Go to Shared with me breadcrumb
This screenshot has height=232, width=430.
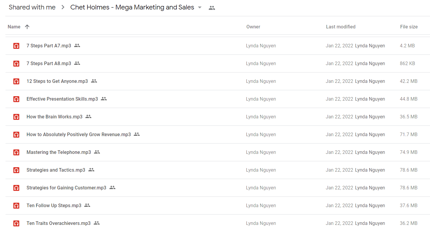coord(32,7)
